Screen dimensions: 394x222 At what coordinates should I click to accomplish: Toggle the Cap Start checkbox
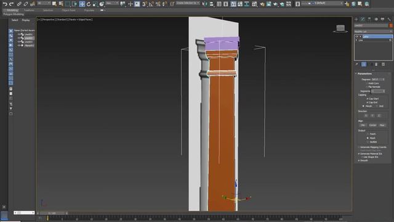[368, 99]
